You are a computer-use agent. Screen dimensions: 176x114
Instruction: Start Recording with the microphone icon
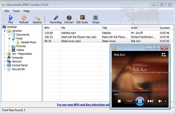pos(56,19)
